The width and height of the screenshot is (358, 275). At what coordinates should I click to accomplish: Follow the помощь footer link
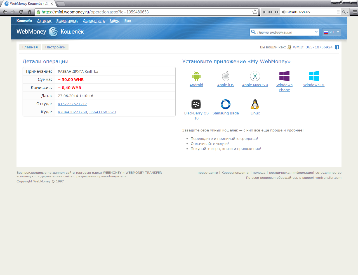(x=259, y=173)
